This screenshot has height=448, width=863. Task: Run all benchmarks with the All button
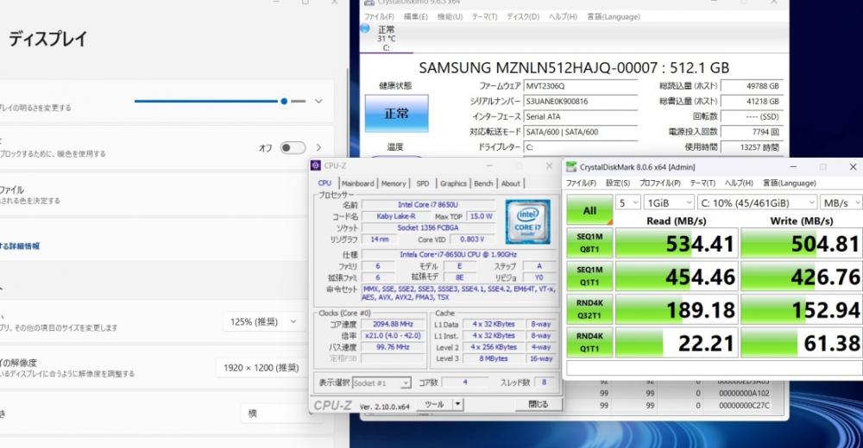pyautogui.click(x=589, y=210)
